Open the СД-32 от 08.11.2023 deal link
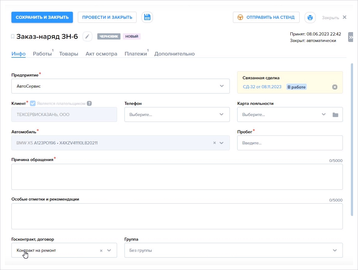Screen dimensions: 358x270 coord(262,87)
